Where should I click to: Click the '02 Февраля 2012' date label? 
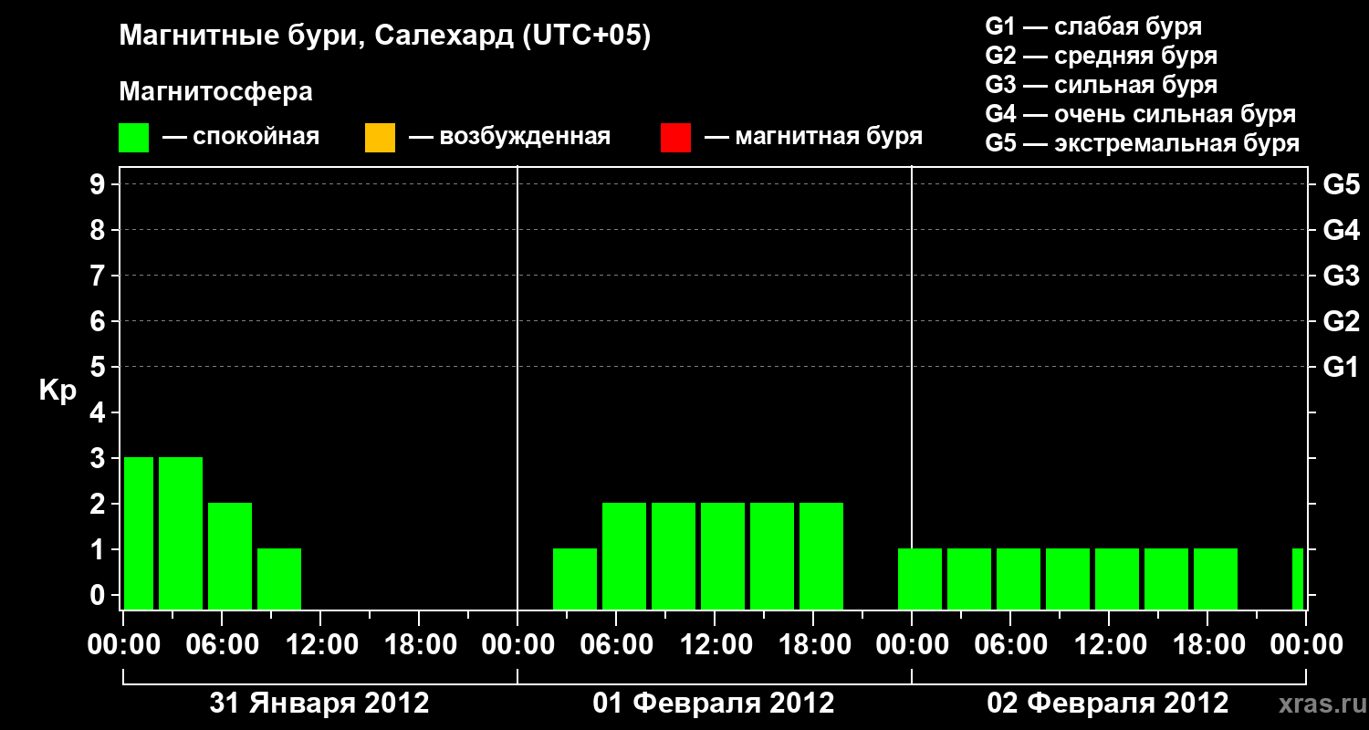1108,704
